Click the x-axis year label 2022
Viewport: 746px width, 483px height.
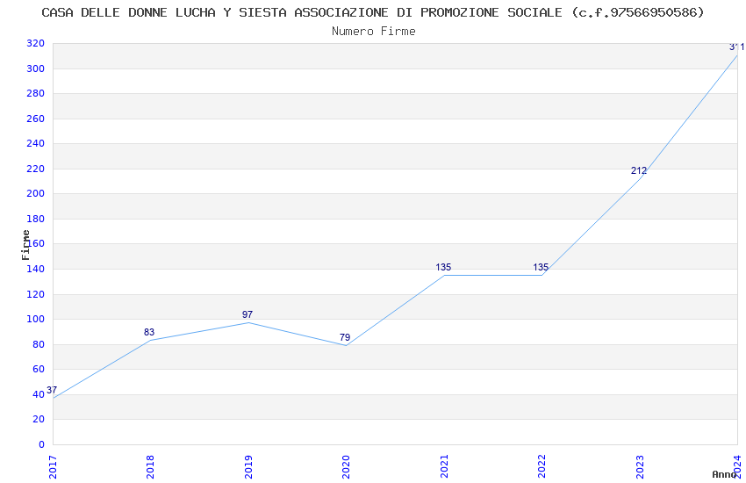pyautogui.click(x=542, y=467)
